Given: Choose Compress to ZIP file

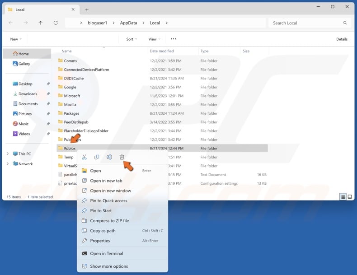Looking at the screenshot, I should tap(122, 221).
